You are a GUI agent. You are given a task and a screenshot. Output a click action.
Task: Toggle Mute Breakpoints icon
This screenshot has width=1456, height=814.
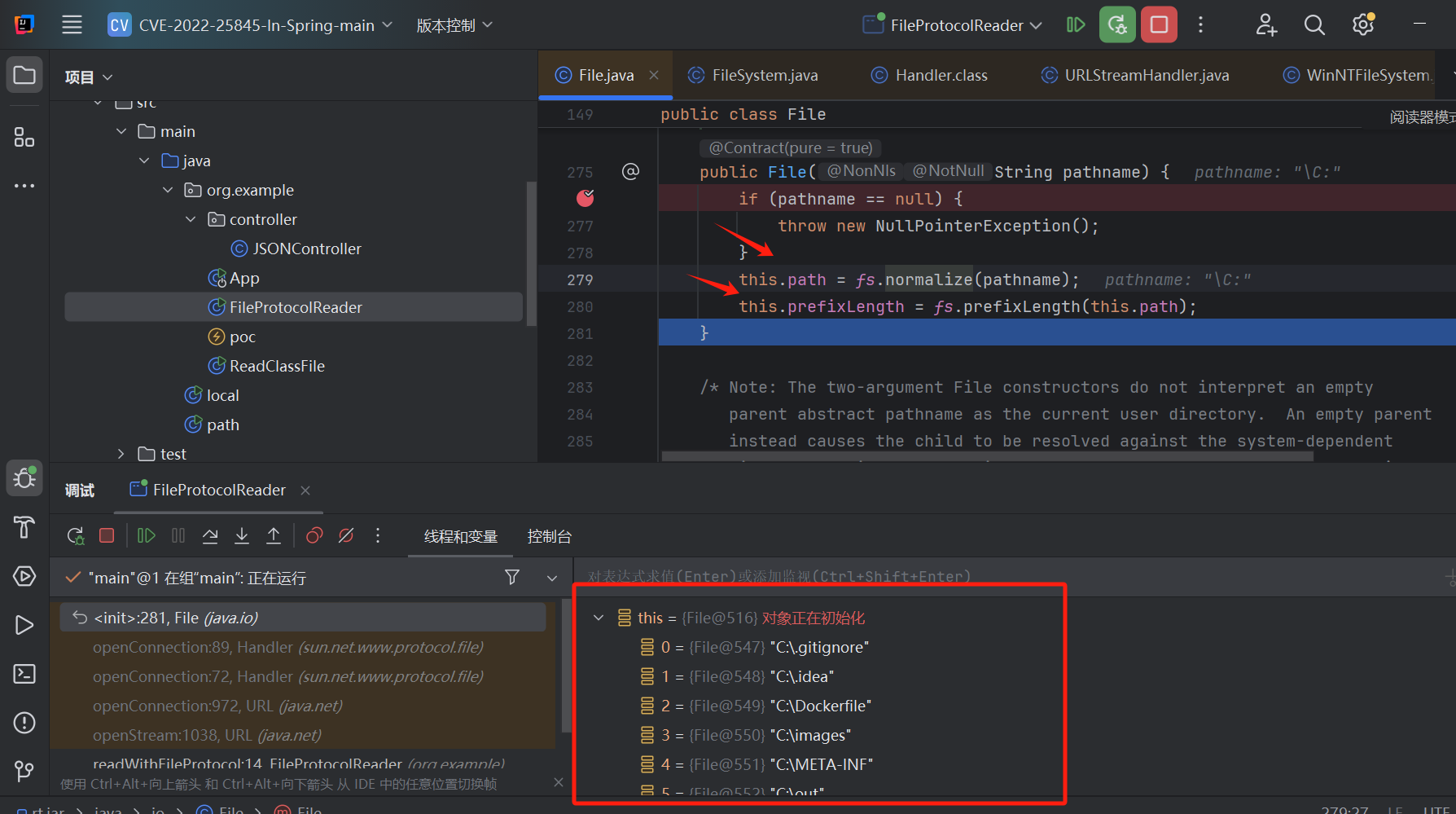[x=346, y=535]
